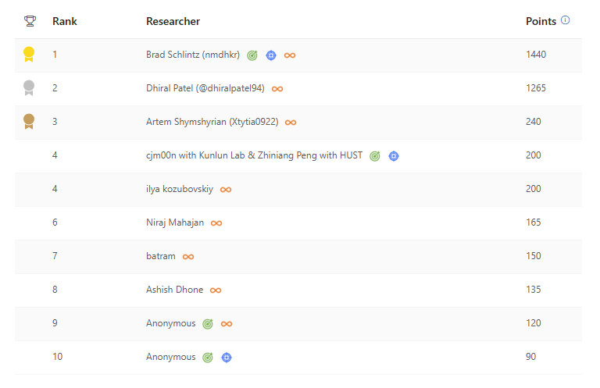This screenshot has height=388, width=600.
Task: Select researcher name Ashish Dhone
Action: [x=174, y=290]
